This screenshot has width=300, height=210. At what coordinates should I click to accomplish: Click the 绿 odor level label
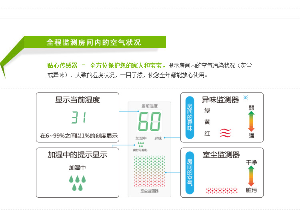207,110
